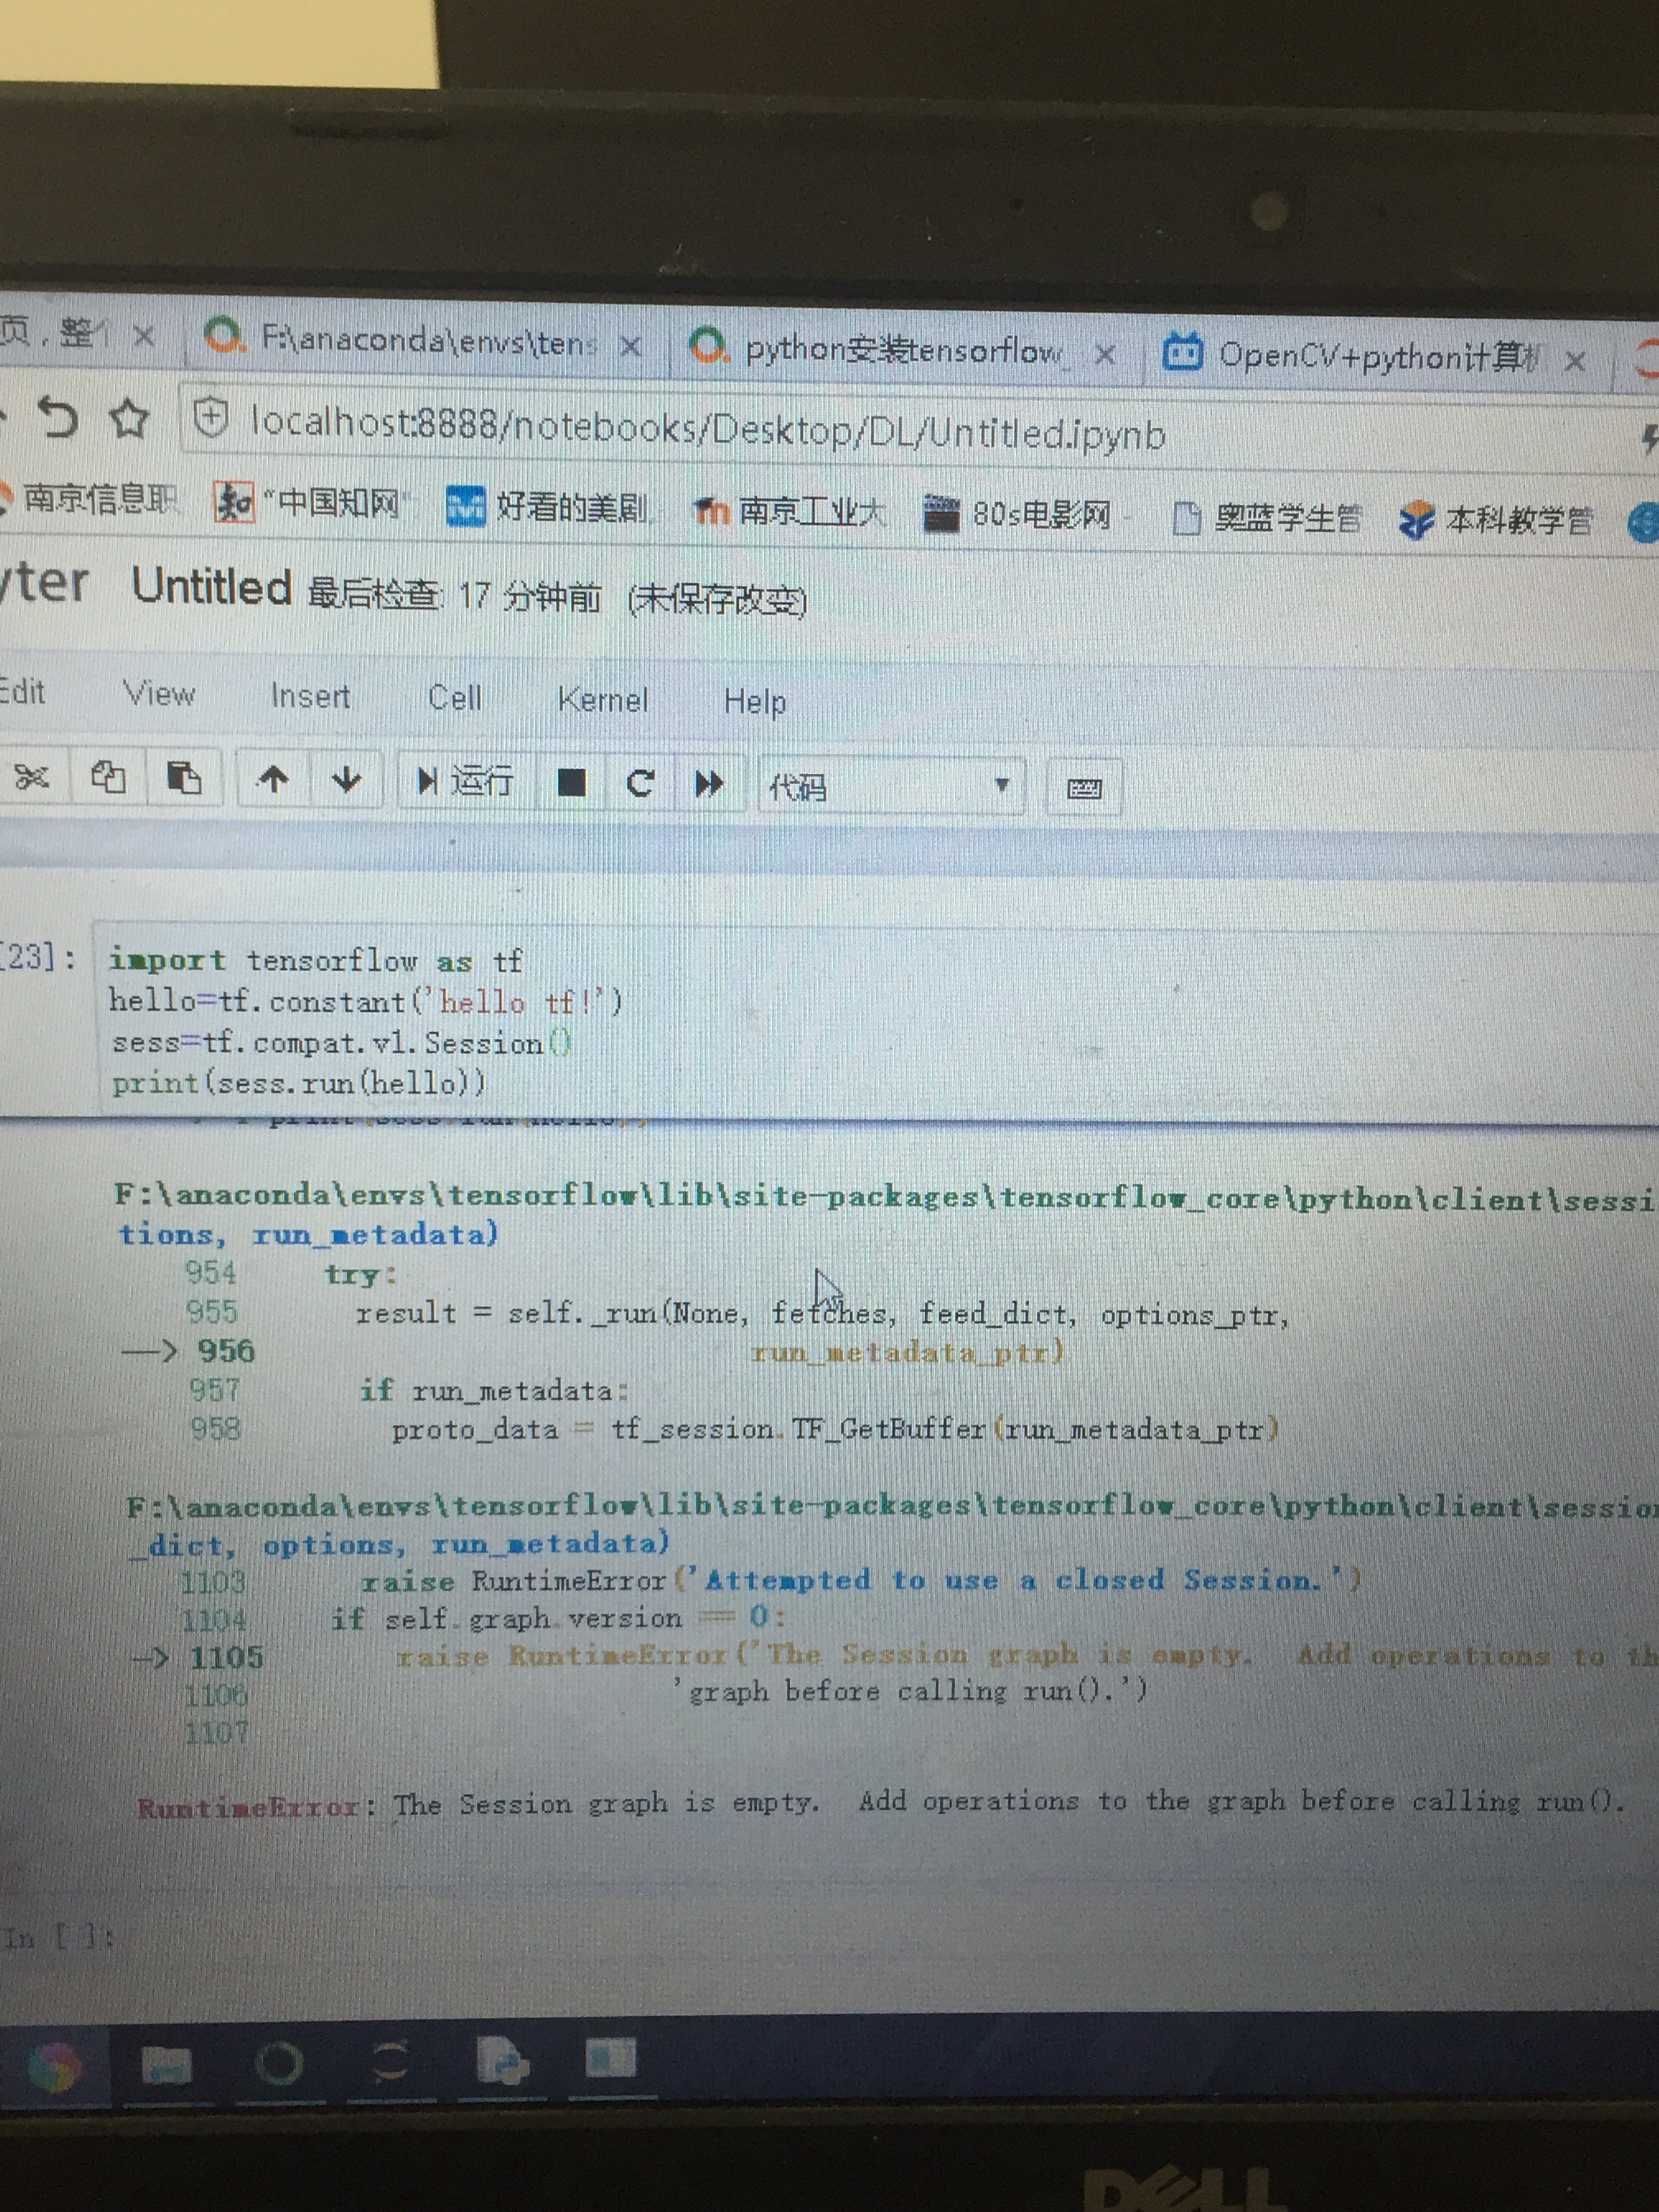The width and height of the screenshot is (1659, 2212).
Task: Open the Cell menu
Action: click(x=455, y=697)
